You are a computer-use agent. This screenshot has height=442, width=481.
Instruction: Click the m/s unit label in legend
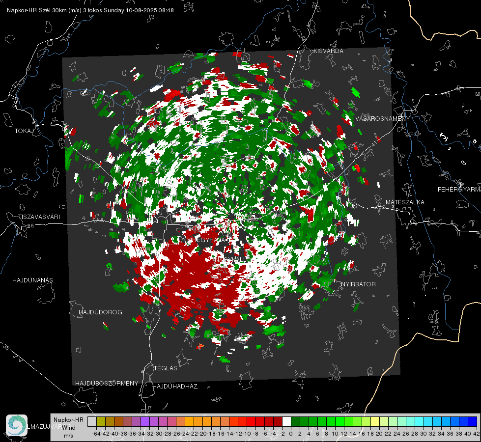click(68, 436)
